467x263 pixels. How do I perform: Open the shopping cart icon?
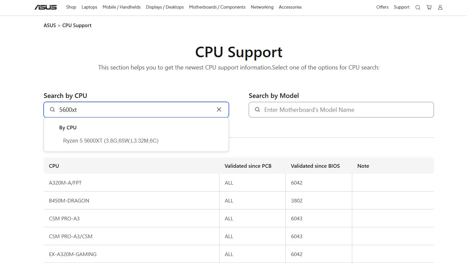[x=429, y=7]
